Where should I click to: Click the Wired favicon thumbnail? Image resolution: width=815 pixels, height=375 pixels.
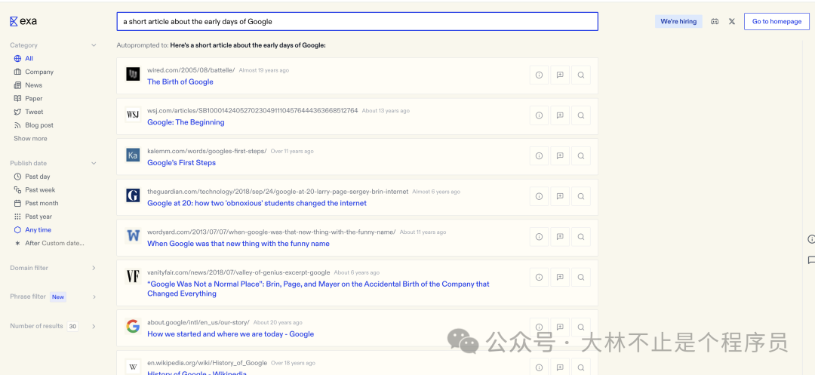[133, 74]
